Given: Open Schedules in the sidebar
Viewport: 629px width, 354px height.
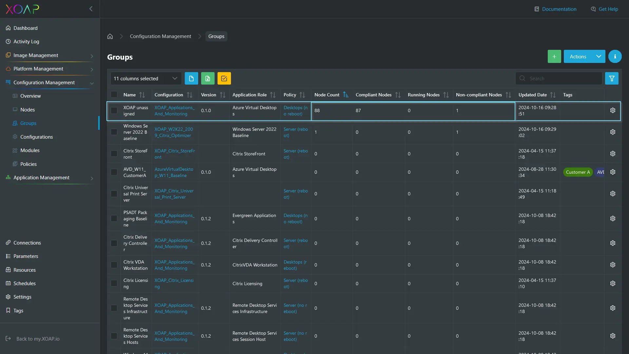Looking at the screenshot, I should point(25,284).
